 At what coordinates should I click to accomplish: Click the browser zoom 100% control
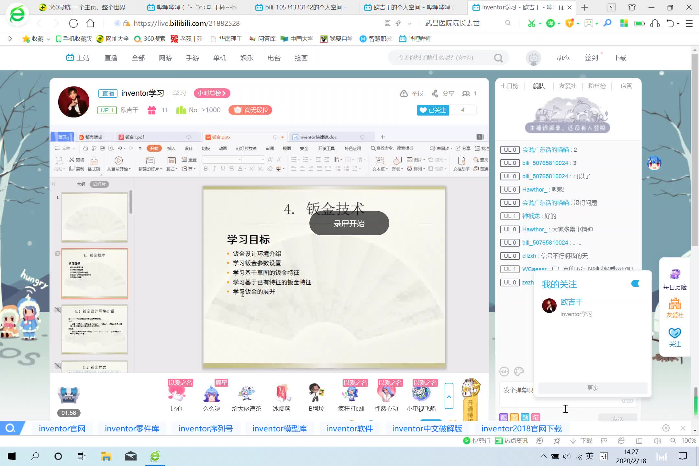(688, 441)
